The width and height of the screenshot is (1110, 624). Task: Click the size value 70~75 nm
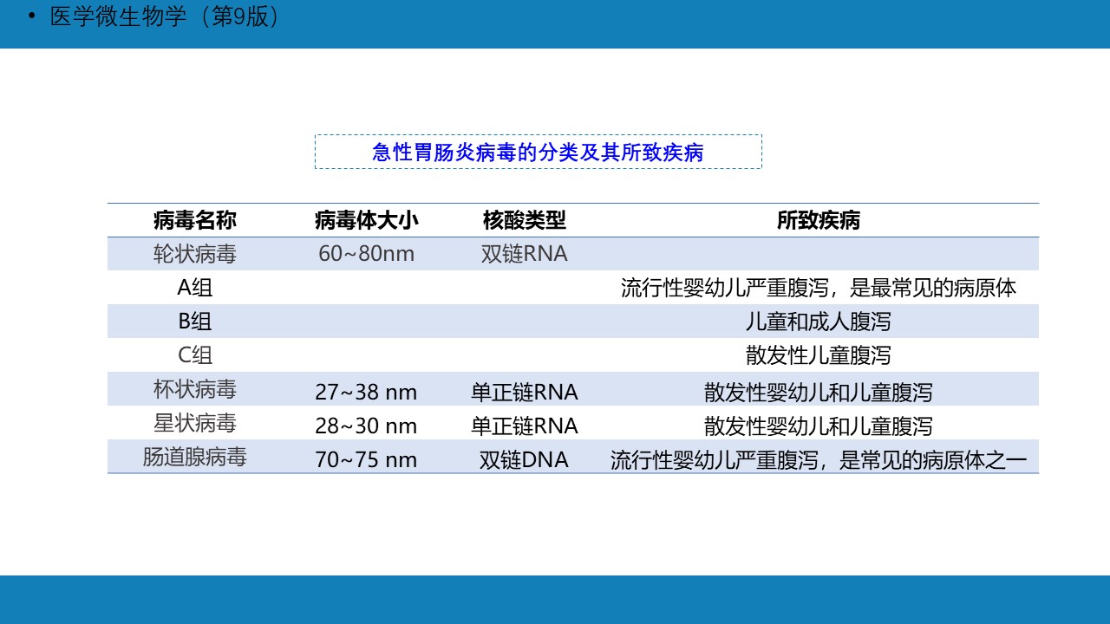pos(366,459)
